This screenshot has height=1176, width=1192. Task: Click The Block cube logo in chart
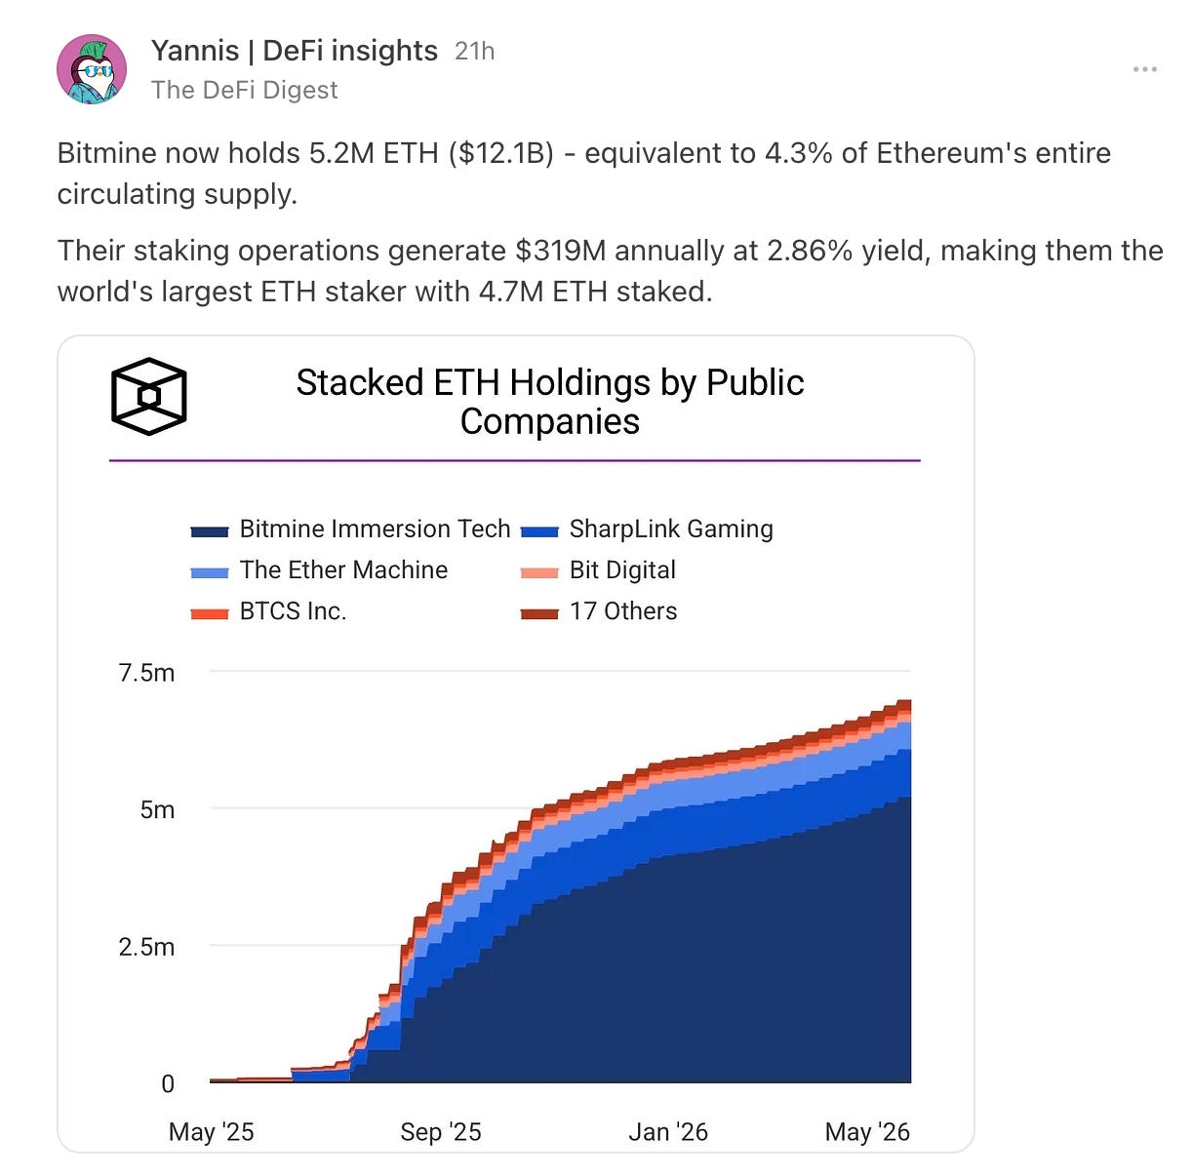[x=148, y=396]
